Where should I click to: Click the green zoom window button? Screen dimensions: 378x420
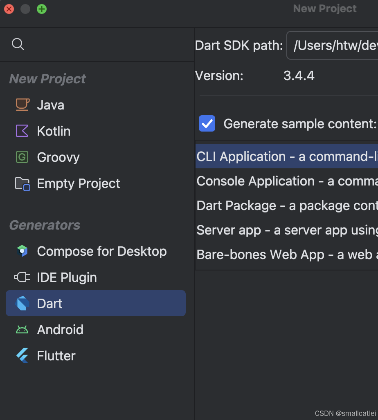42,9
